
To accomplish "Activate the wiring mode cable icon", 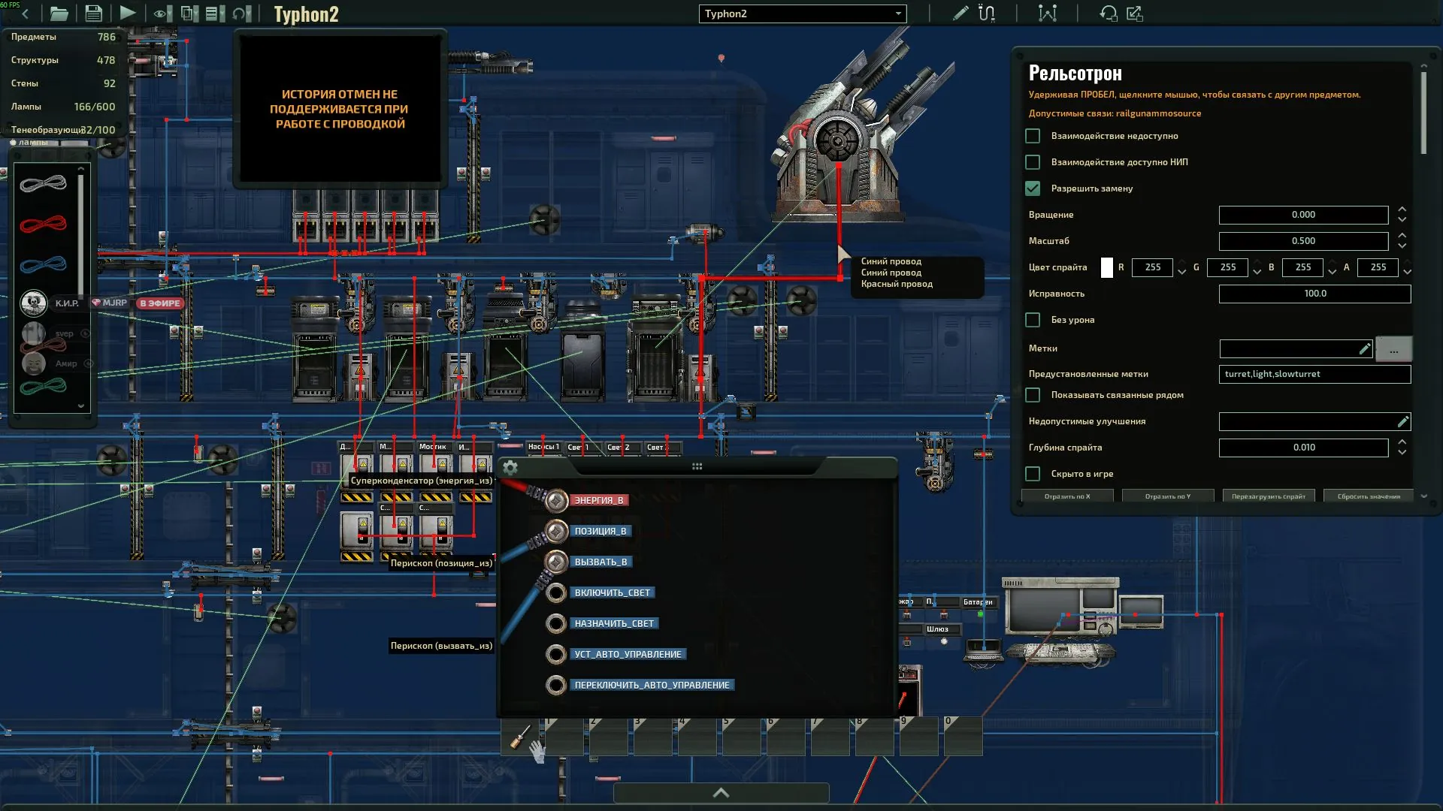I will pos(987,13).
